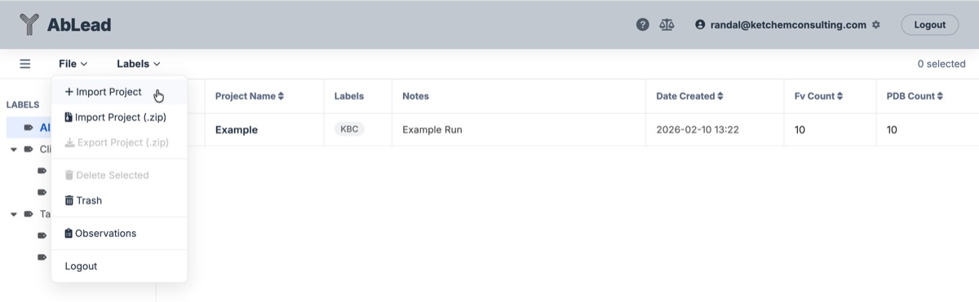
Task: Click the AbLead antibody logo
Action: [29, 24]
